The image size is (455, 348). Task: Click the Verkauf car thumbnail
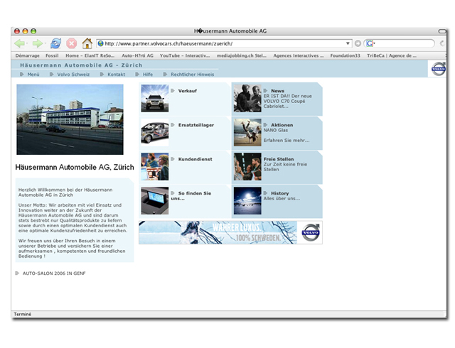click(x=154, y=98)
